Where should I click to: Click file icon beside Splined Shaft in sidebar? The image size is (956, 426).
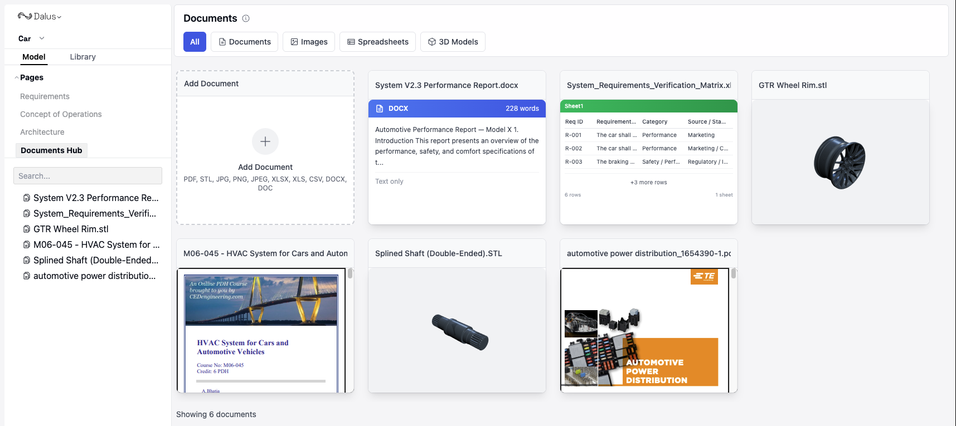[26, 260]
